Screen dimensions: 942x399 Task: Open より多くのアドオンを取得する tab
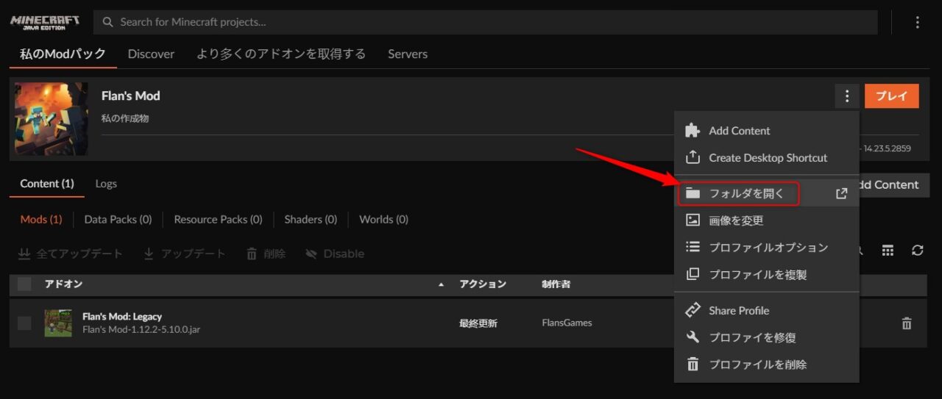[x=281, y=54]
